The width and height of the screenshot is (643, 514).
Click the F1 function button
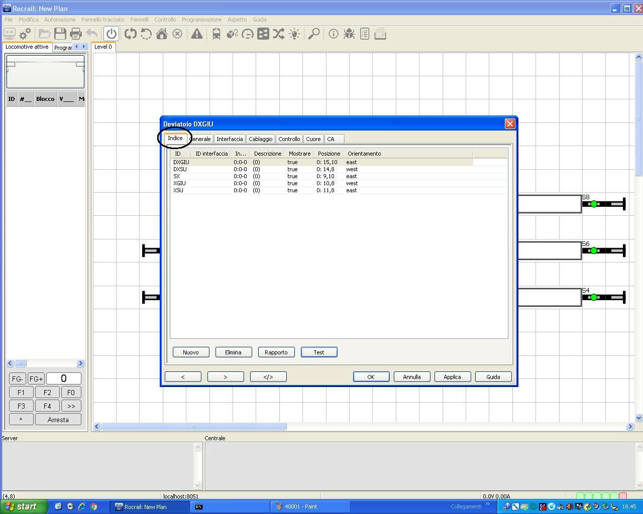pos(21,393)
